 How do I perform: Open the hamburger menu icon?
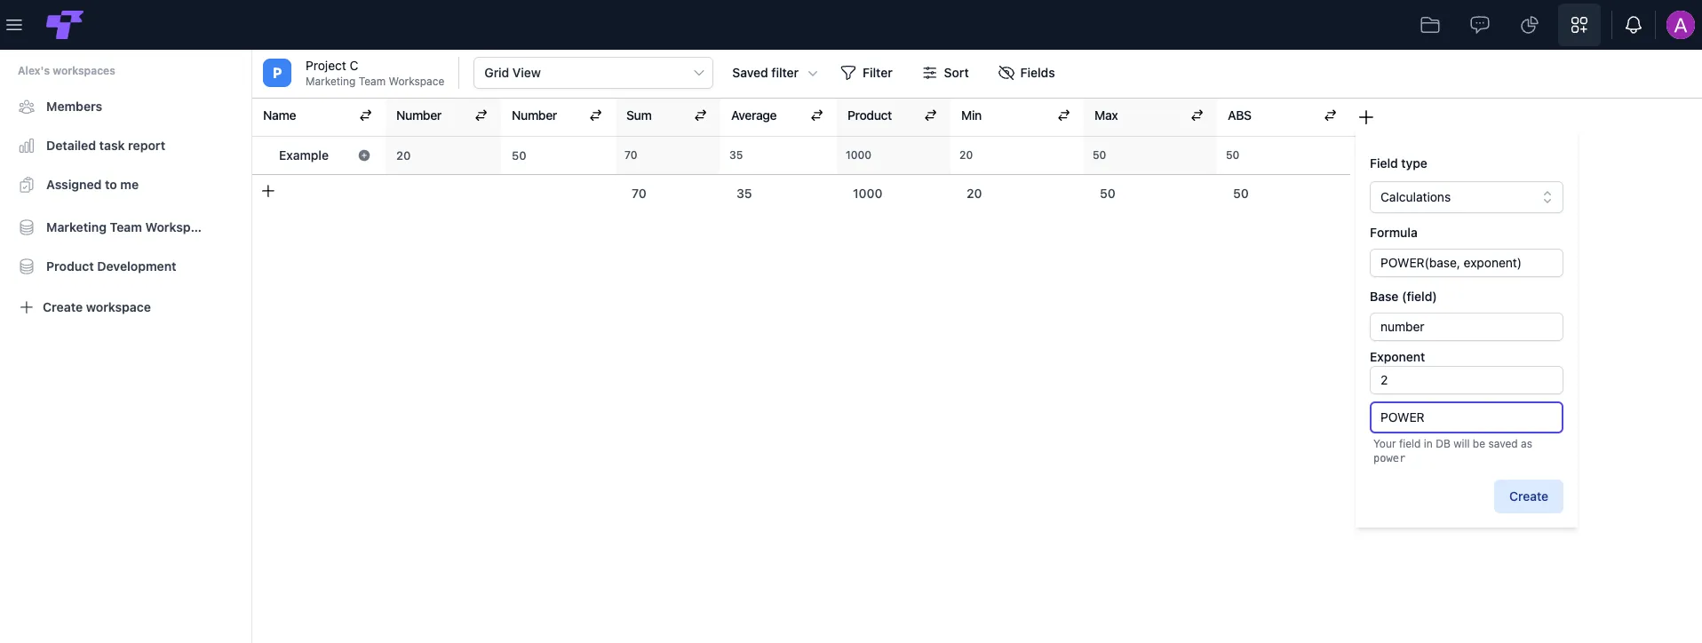14,25
